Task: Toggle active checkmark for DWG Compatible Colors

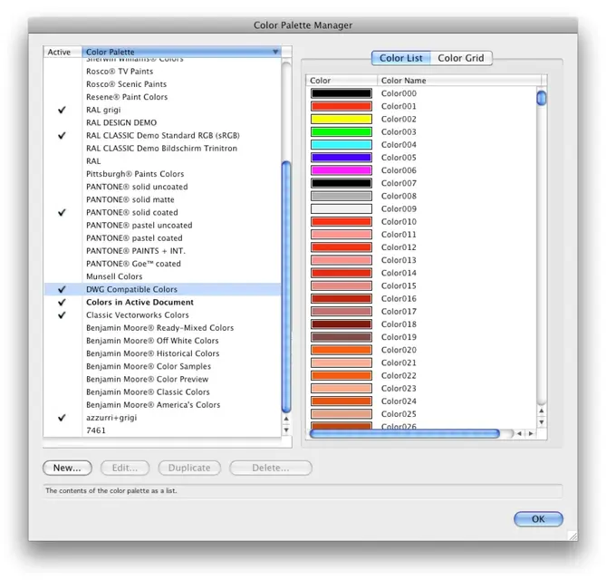Action: [62, 289]
